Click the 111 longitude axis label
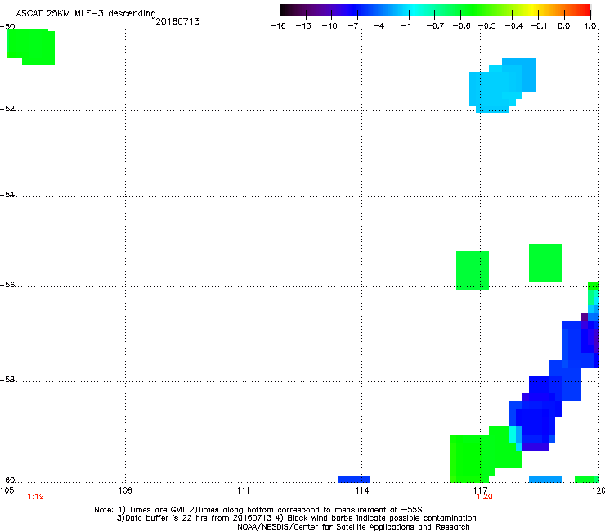The height and width of the screenshot is (532, 605). 244,490
